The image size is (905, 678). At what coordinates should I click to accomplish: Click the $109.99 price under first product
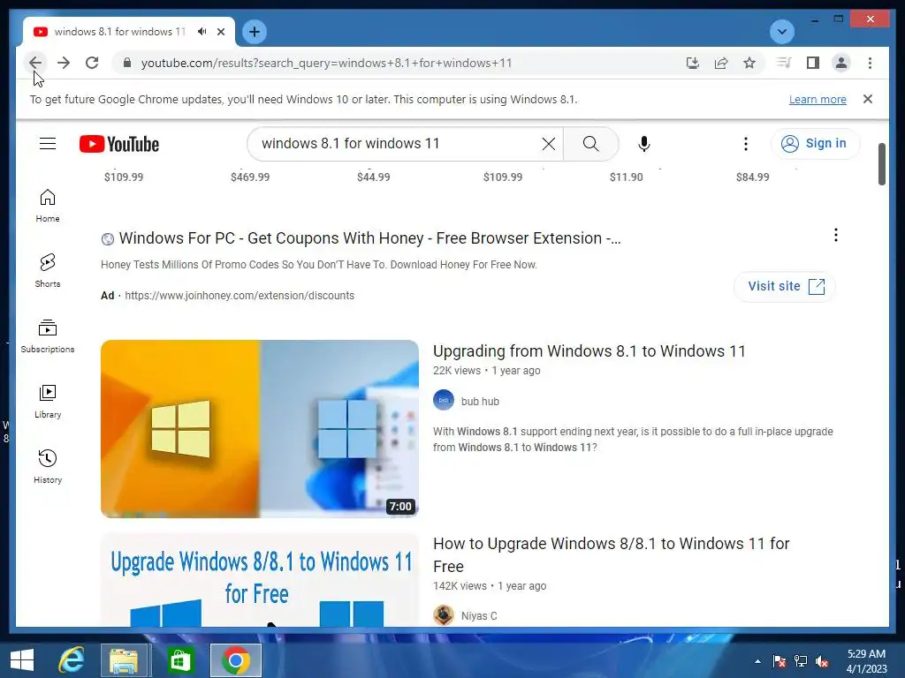[124, 177]
